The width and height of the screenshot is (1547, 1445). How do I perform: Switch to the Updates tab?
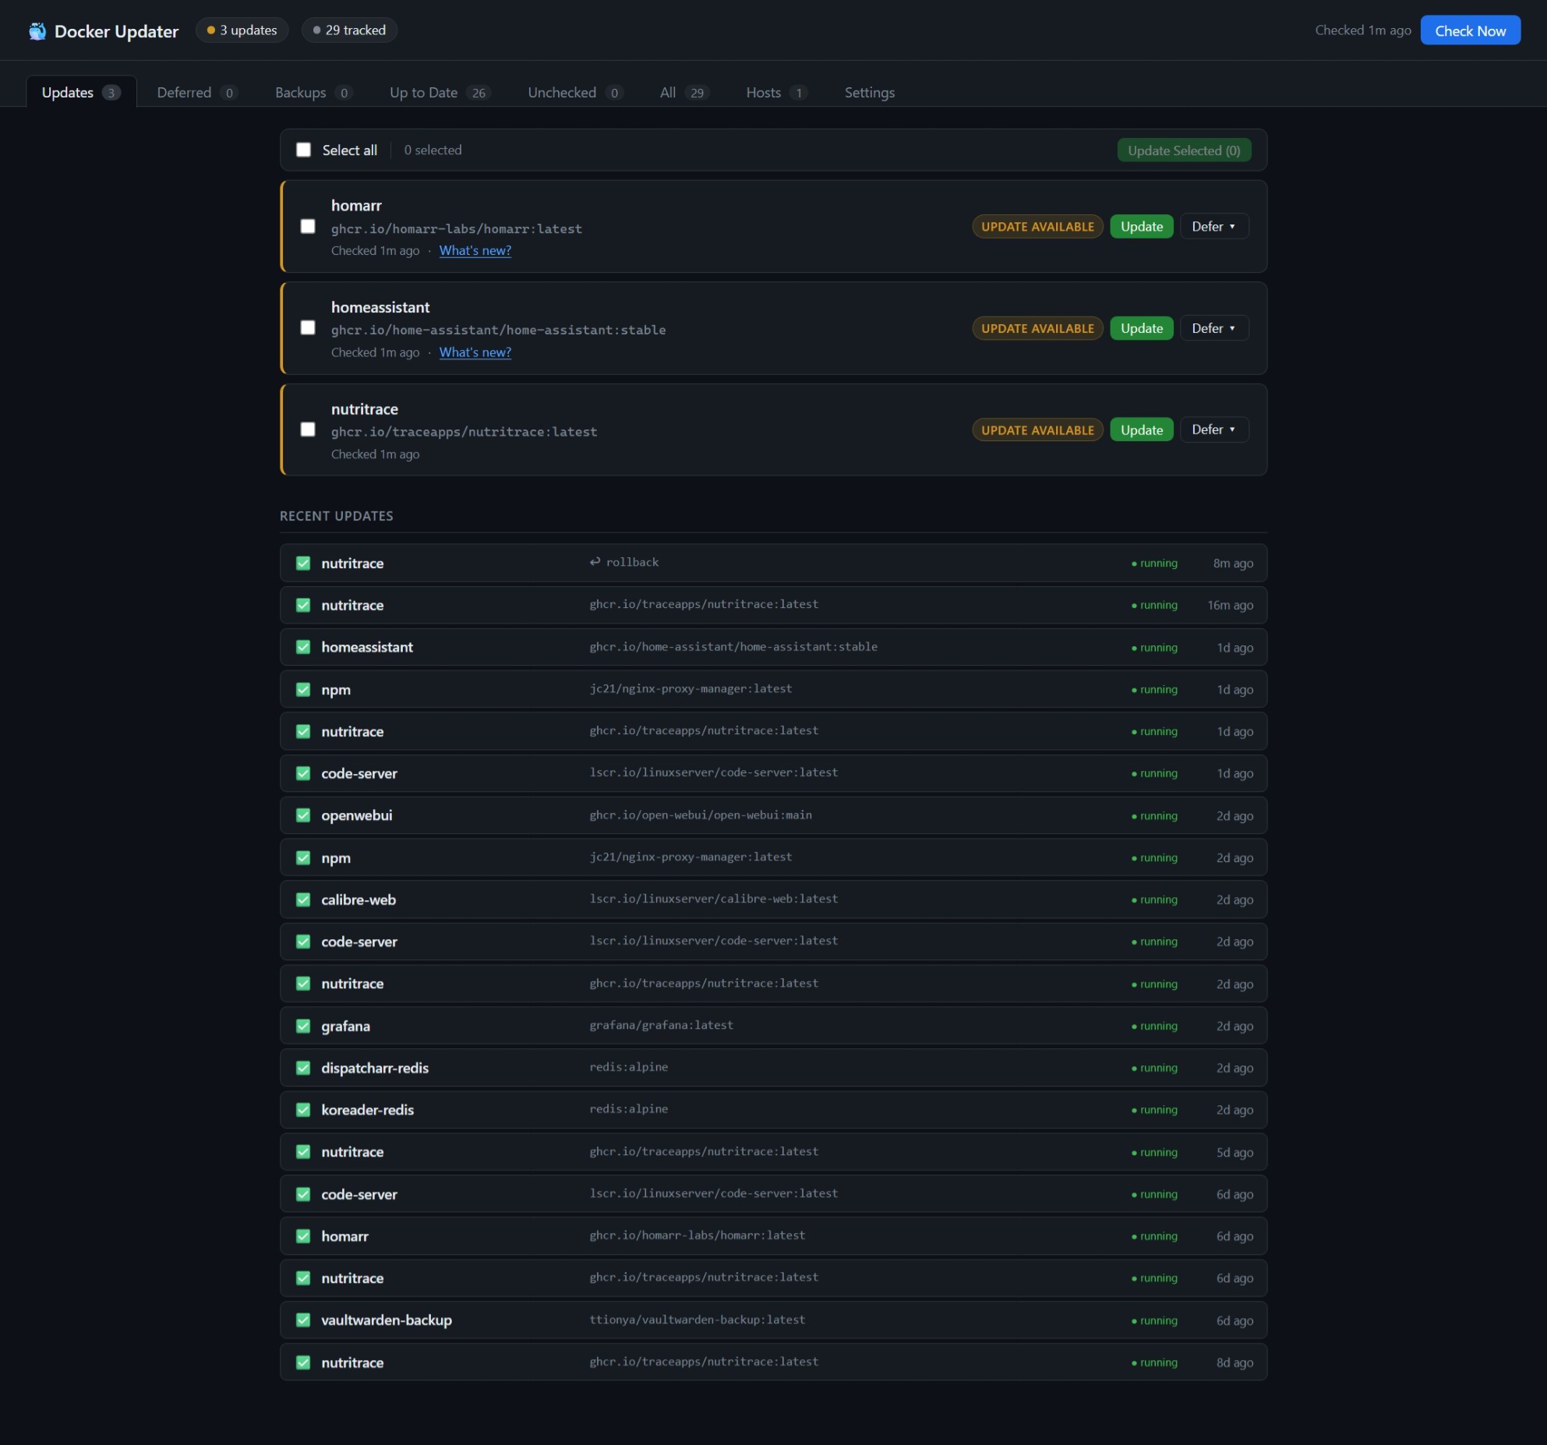pyautogui.click(x=81, y=92)
